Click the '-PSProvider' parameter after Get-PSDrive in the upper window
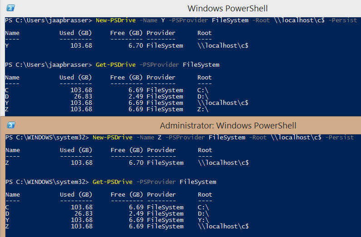The height and width of the screenshot is (237, 361). (x=159, y=65)
